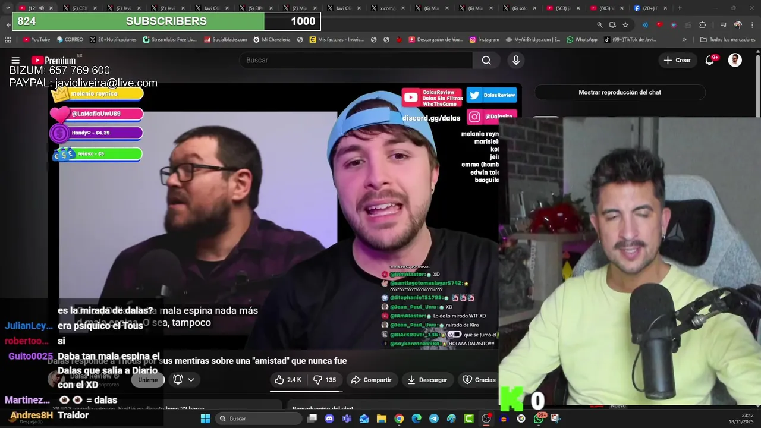Open Outlook from the taskbar
The height and width of the screenshot is (428, 761).
point(364,418)
